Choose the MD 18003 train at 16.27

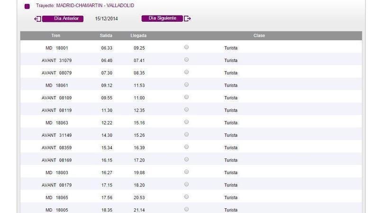click(x=186, y=172)
